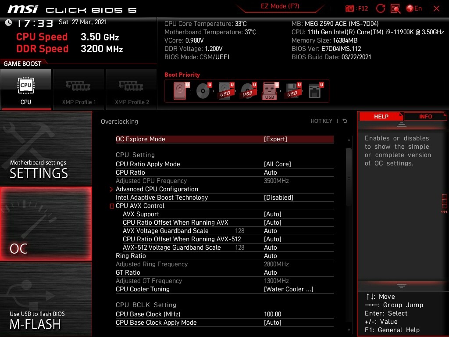Select the network boot device icon
Viewport: 449px width, 337px height.
[314, 91]
